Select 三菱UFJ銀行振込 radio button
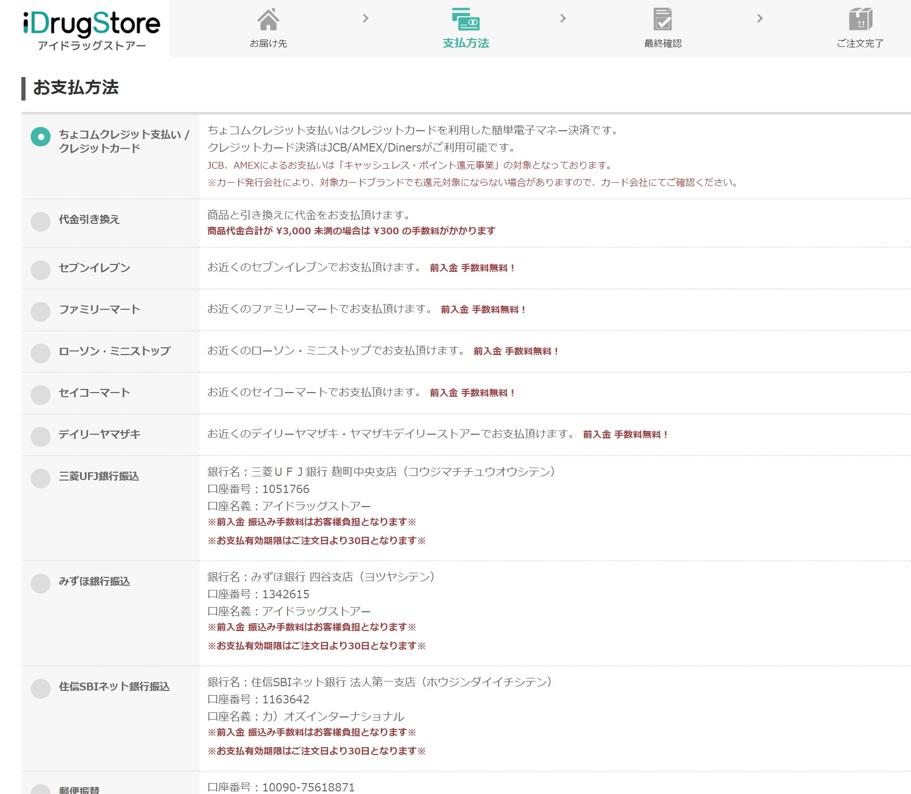 (x=41, y=478)
